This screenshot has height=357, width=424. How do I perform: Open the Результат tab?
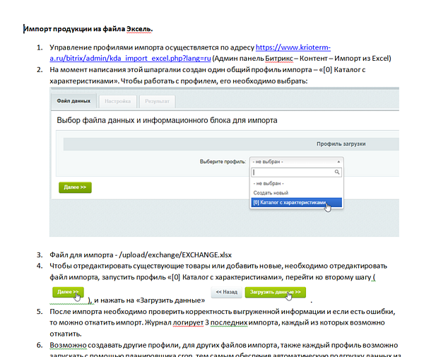pos(157,101)
